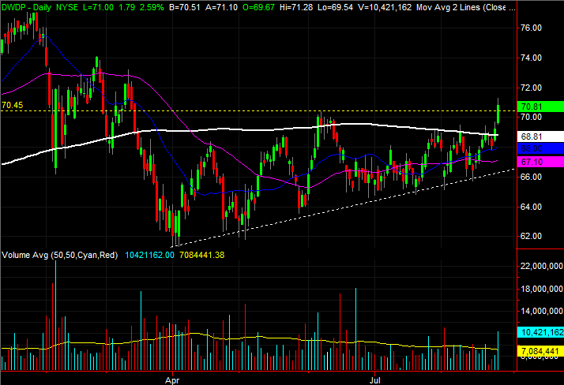Click the 14,000,000 volume axis label

coord(541,311)
